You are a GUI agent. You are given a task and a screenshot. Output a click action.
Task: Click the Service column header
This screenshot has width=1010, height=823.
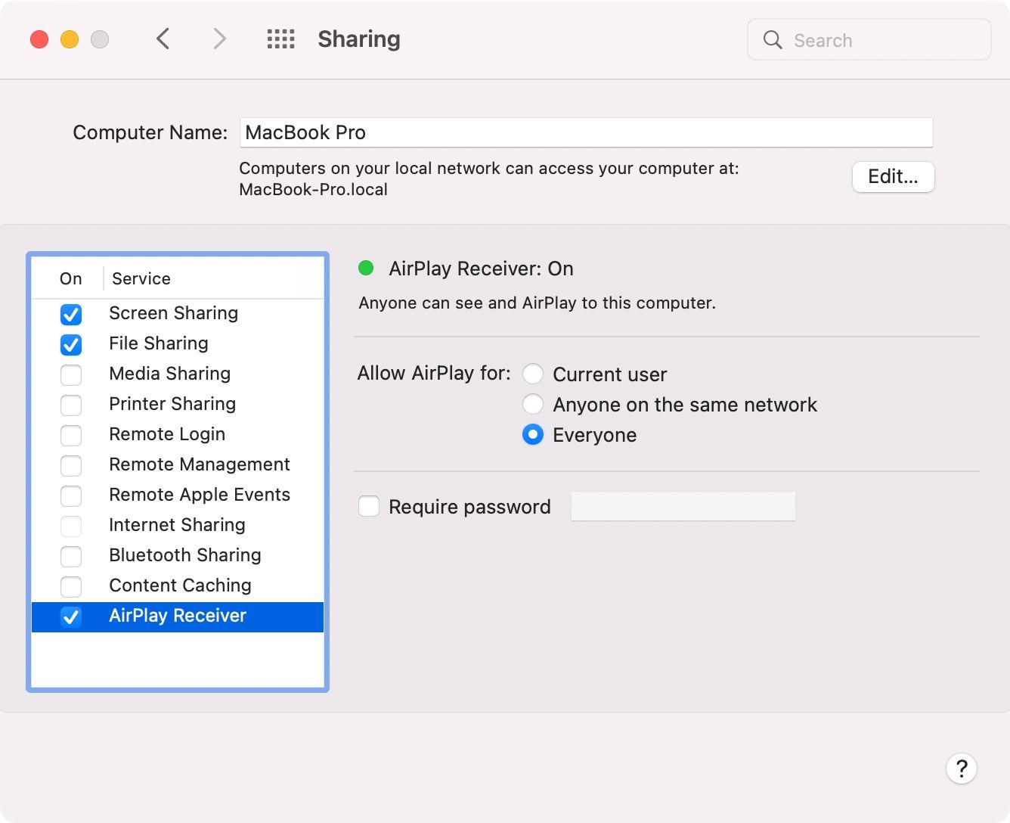pyautogui.click(x=141, y=278)
